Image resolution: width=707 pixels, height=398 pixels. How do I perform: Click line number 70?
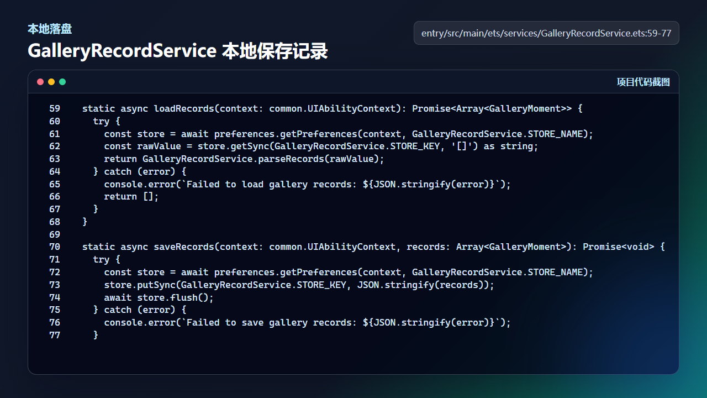pos(55,247)
